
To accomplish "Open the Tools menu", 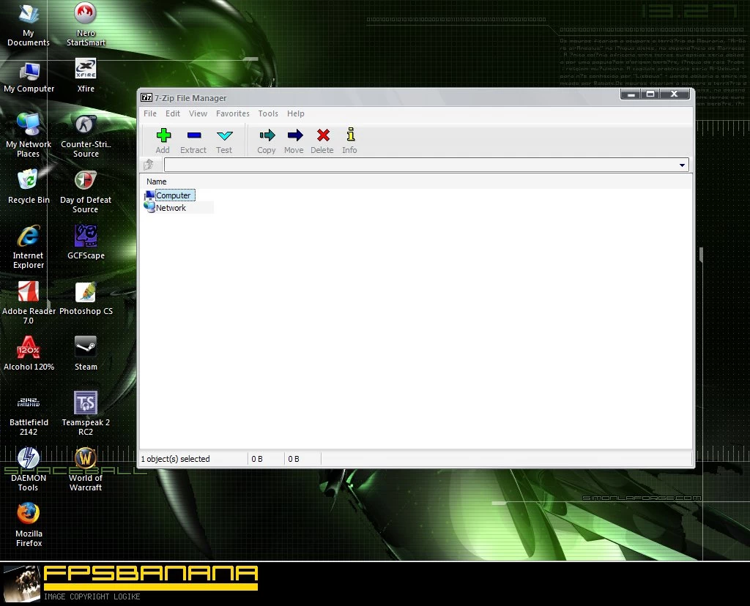I will coord(268,113).
